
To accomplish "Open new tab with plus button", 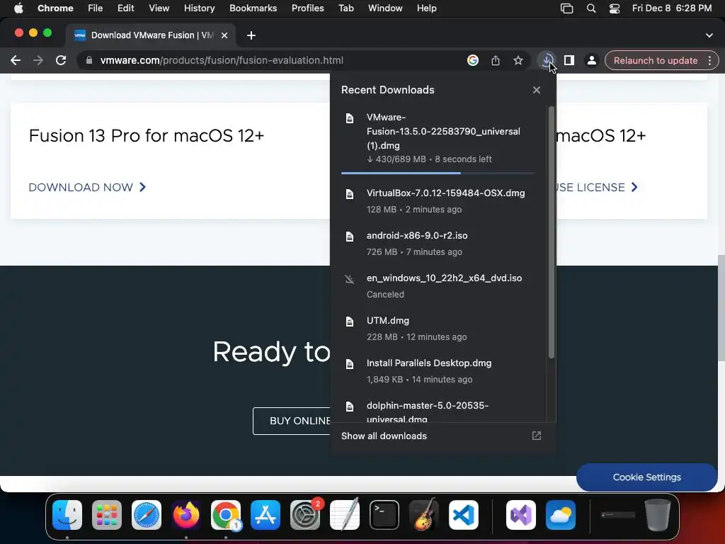I will click(251, 35).
